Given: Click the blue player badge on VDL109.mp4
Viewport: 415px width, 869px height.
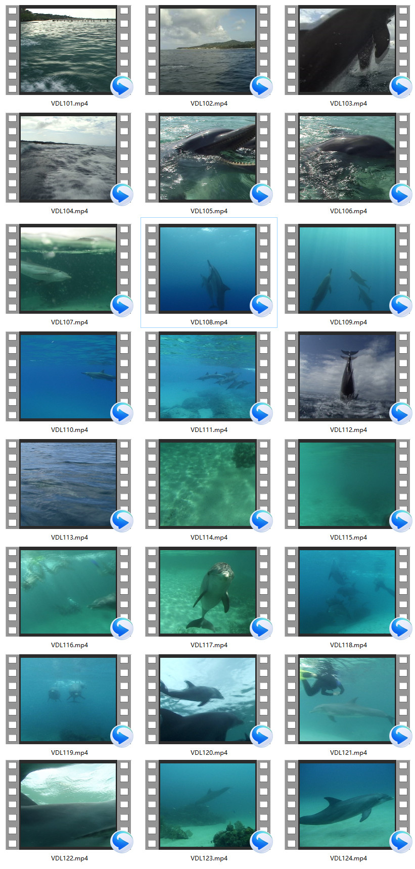Looking at the screenshot, I should [x=401, y=306].
